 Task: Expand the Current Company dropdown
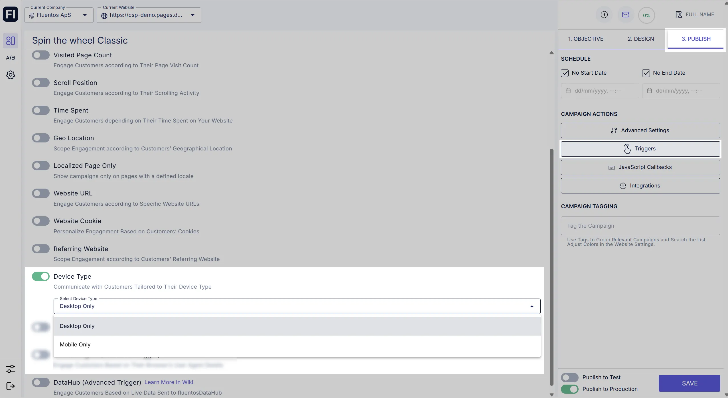coord(59,15)
